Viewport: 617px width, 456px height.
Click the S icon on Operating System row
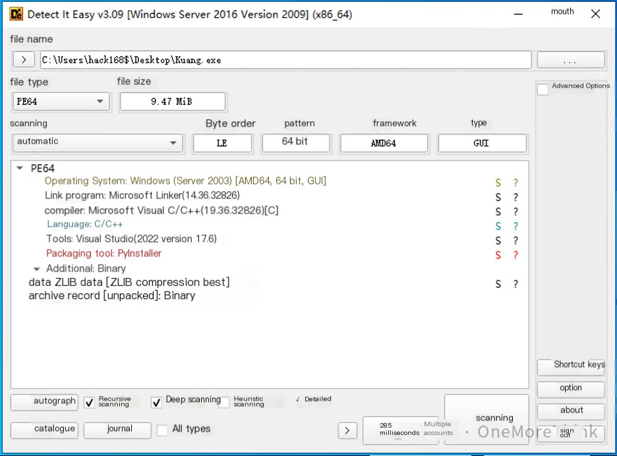(498, 183)
